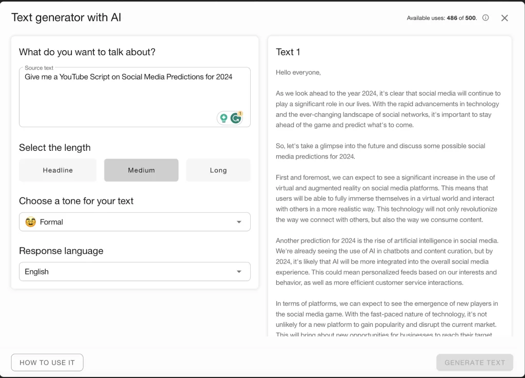Close the Text generator dialog with X
Screen dimensions: 525x378
pos(504,18)
